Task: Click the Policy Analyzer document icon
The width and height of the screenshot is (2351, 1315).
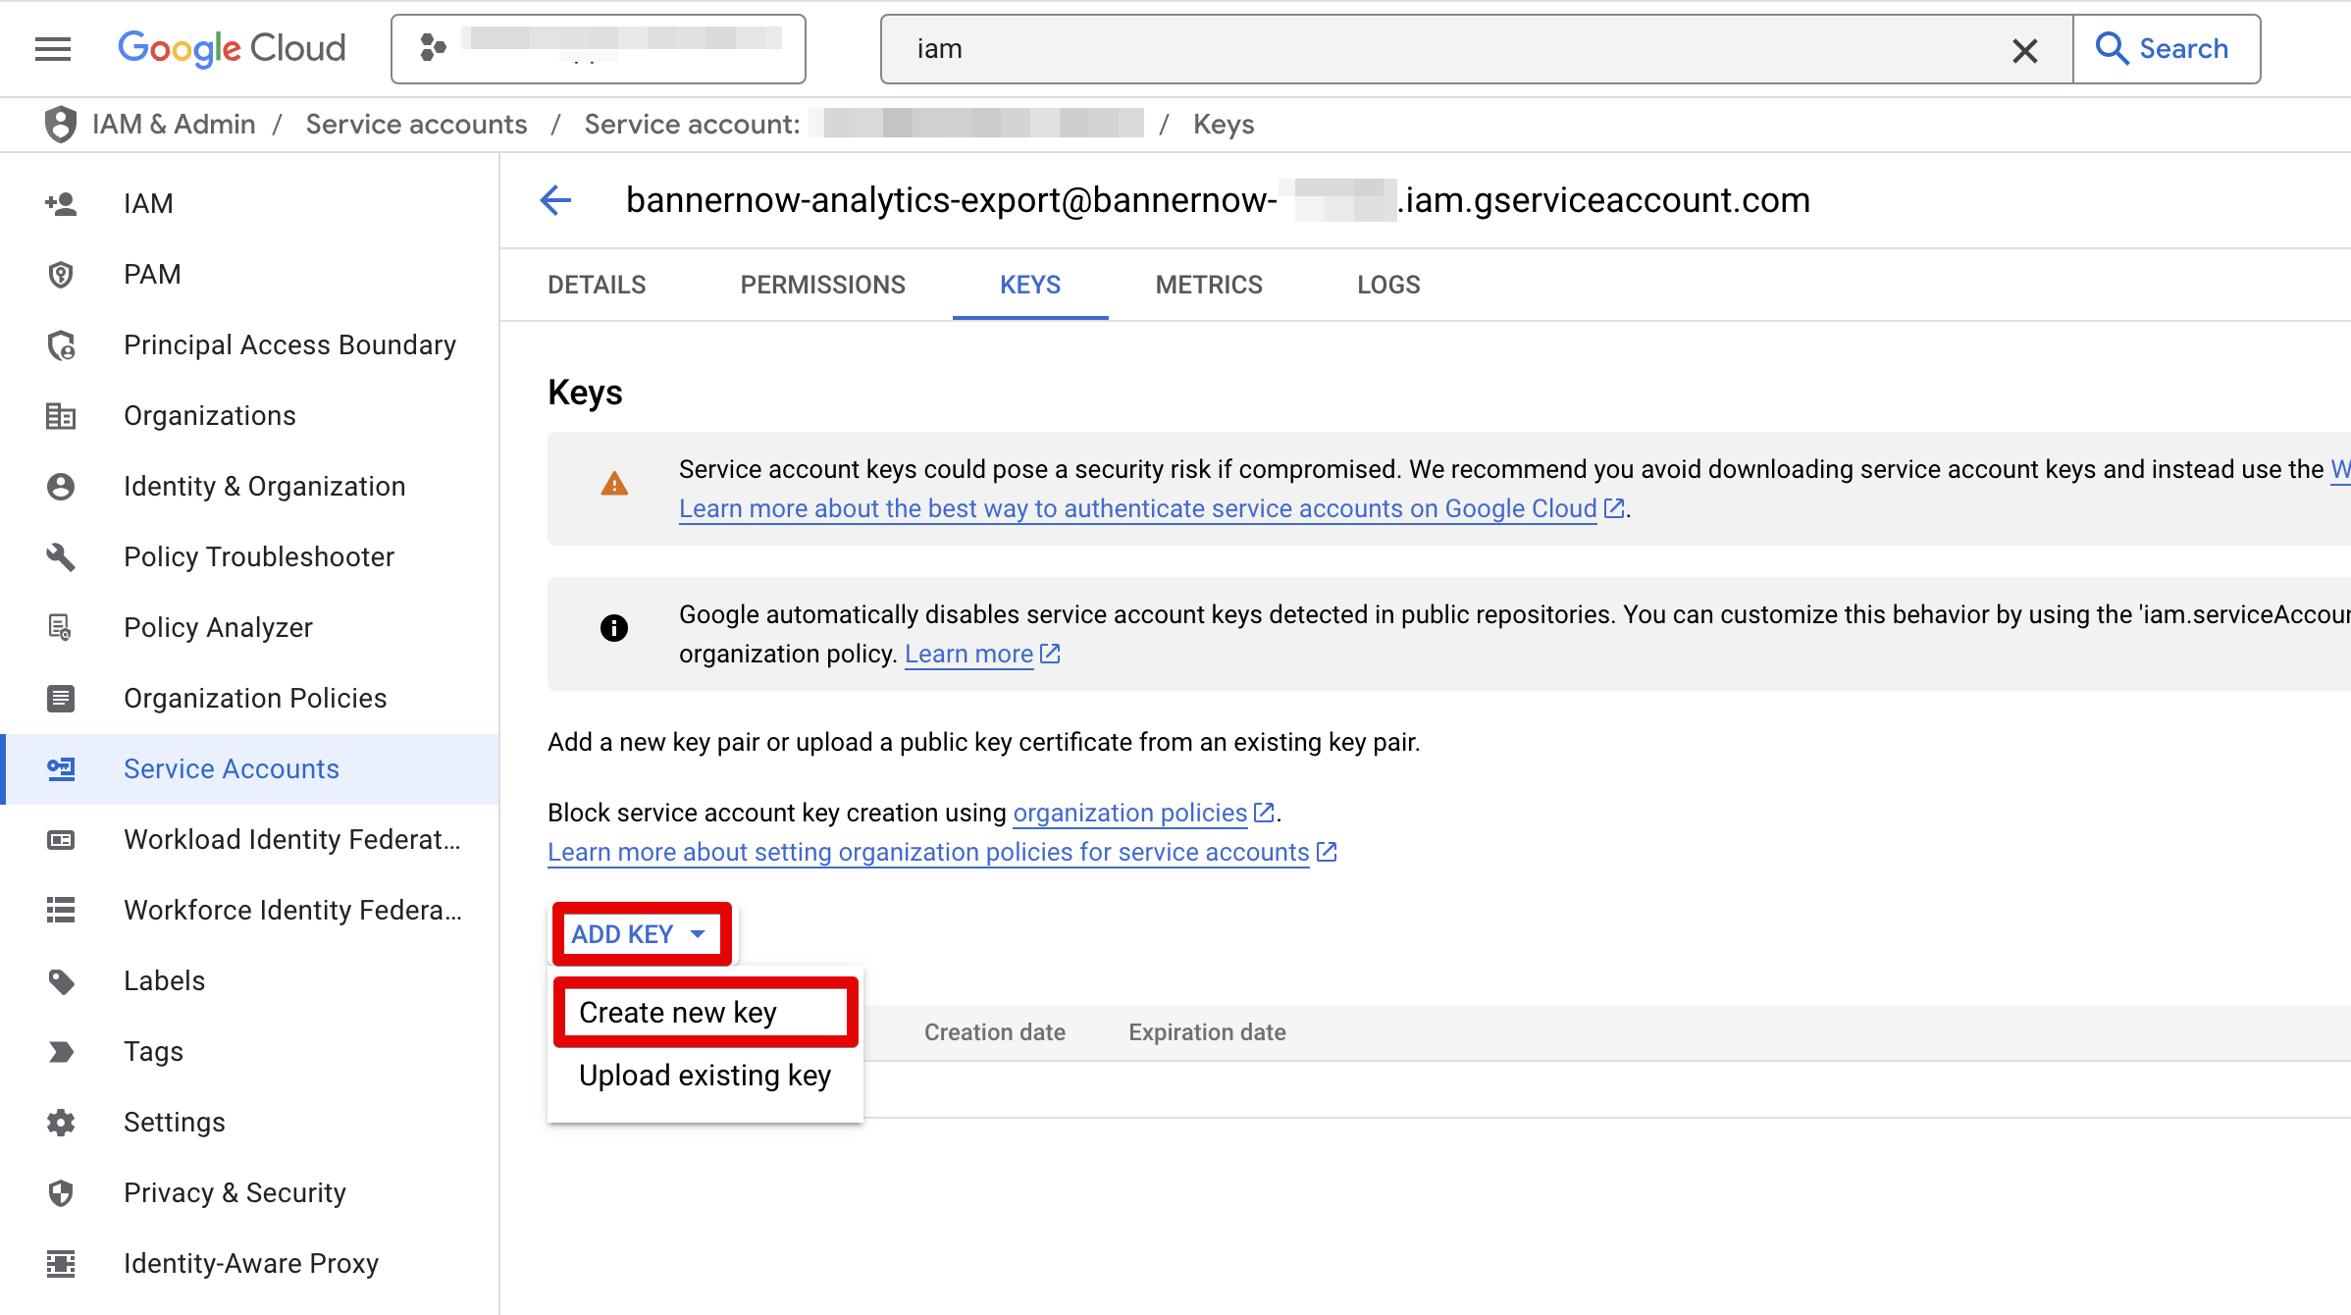Action: (61, 628)
